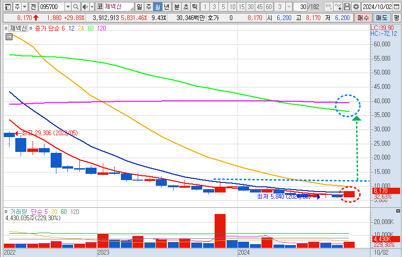
Task: Focus the stock code field 095700
Action: (52, 7)
